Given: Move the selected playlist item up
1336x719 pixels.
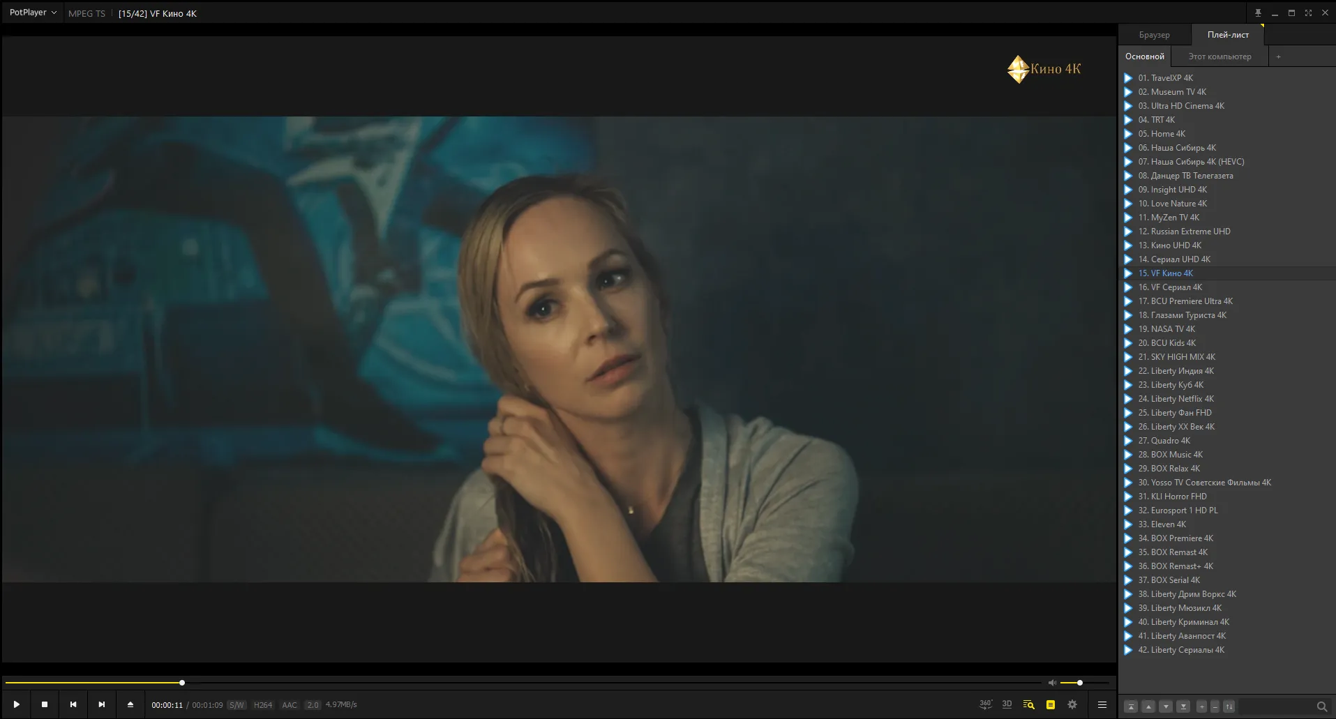Looking at the screenshot, I should point(1148,706).
